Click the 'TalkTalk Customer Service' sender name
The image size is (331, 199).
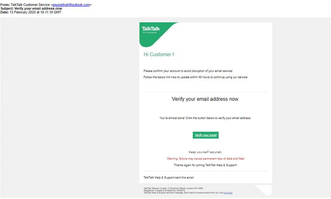click(30, 5)
